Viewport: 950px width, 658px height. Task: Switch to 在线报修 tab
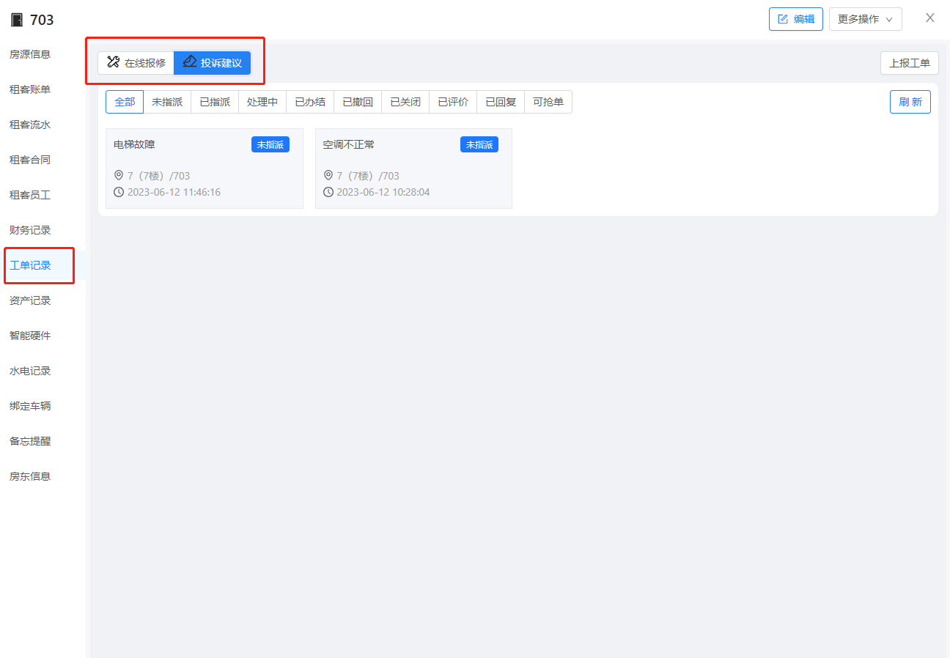point(136,63)
